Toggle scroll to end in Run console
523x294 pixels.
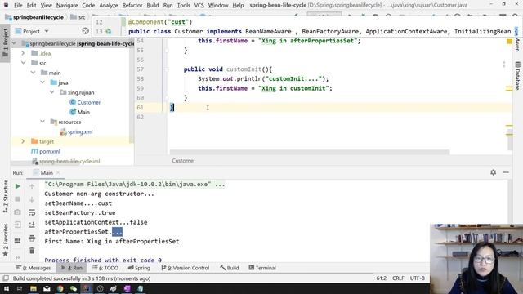[32, 225]
